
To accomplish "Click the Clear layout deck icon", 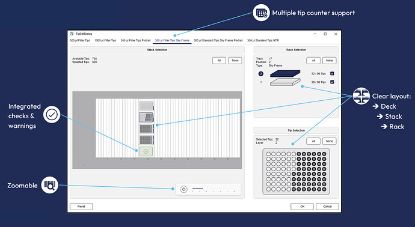I will [361, 96].
